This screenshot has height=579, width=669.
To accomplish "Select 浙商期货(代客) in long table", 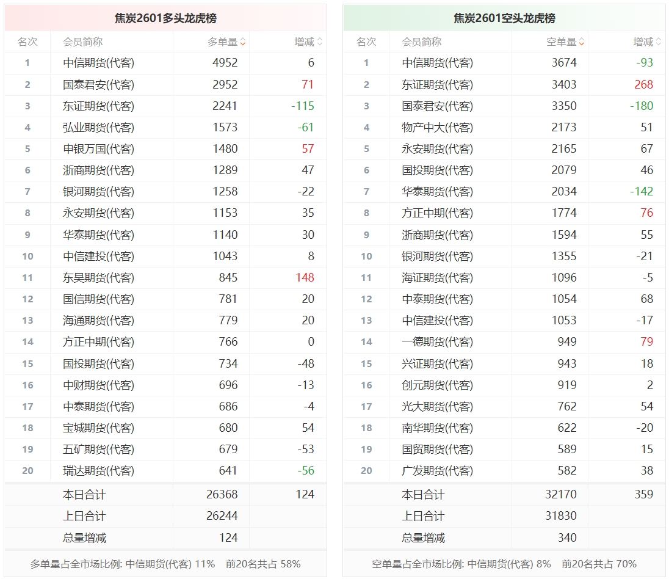I will [98, 170].
